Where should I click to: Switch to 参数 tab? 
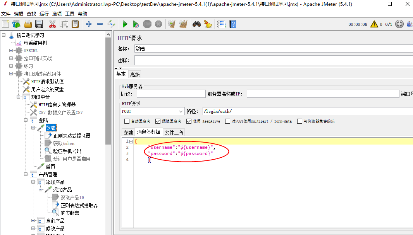pyautogui.click(x=129, y=133)
